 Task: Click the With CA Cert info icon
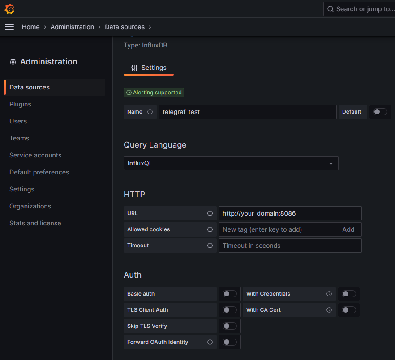point(329,310)
